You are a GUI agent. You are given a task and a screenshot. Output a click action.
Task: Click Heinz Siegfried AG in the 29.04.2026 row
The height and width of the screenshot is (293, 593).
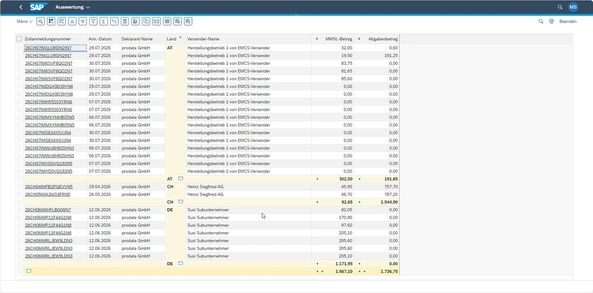tap(205, 187)
